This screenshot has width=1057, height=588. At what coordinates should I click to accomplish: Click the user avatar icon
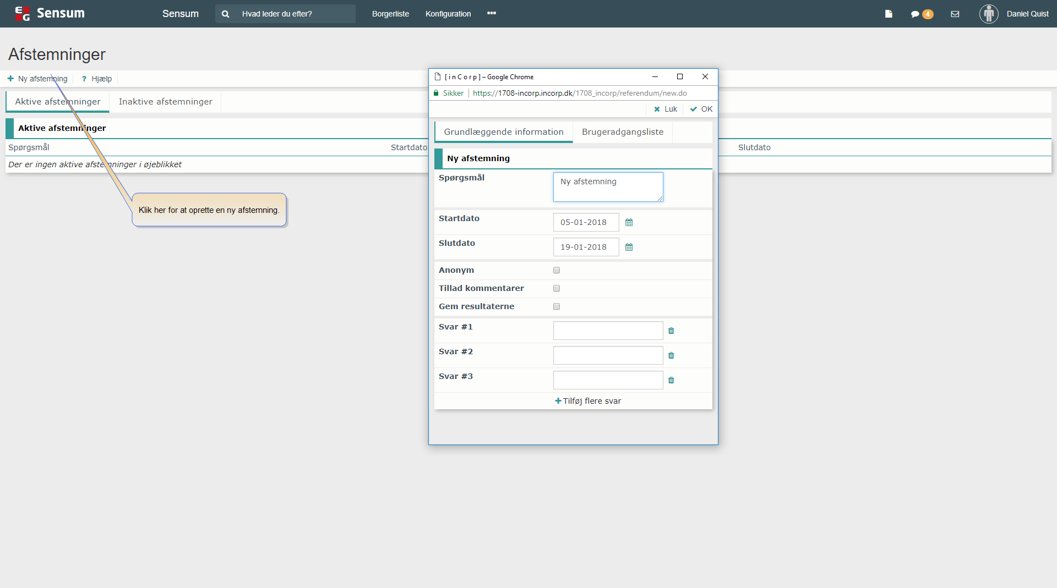pyautogui.click(x=989, y=14)
